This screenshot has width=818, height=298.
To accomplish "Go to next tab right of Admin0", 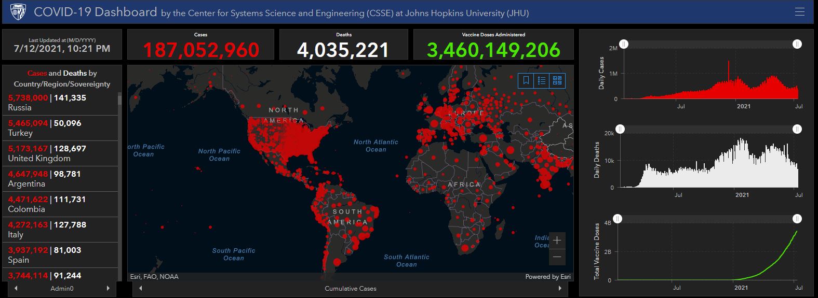I will click(108, 288).
